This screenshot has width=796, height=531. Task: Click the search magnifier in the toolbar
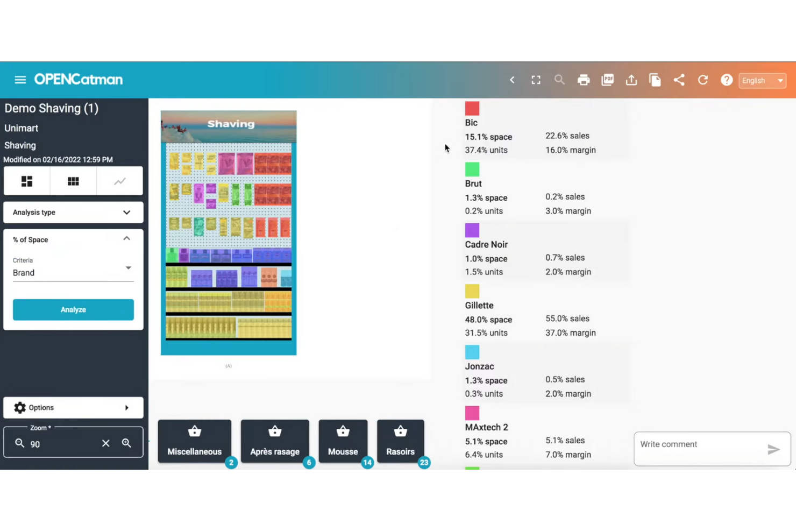pyautogui.click(x=559, y=80)
